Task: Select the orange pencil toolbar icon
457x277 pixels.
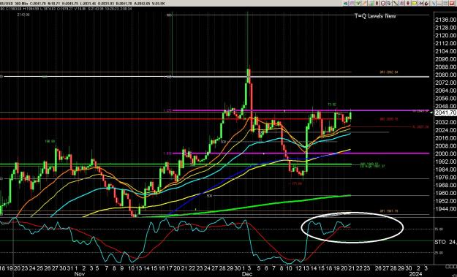Action: [x=365, y=3]
